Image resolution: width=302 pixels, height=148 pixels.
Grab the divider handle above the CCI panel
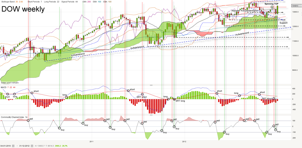tap(151, 115)
